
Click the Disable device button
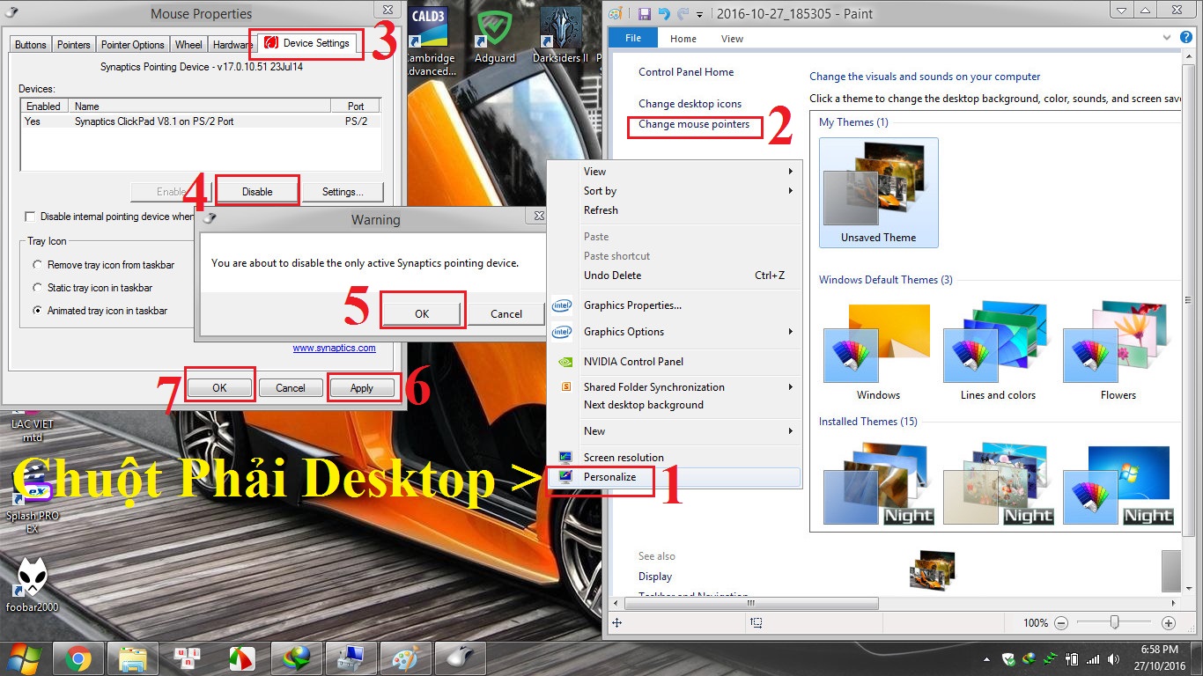click(257, 192)
